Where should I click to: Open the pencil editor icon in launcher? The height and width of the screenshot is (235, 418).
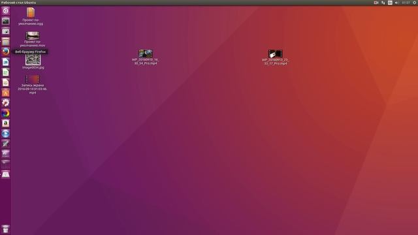[6, 144]
